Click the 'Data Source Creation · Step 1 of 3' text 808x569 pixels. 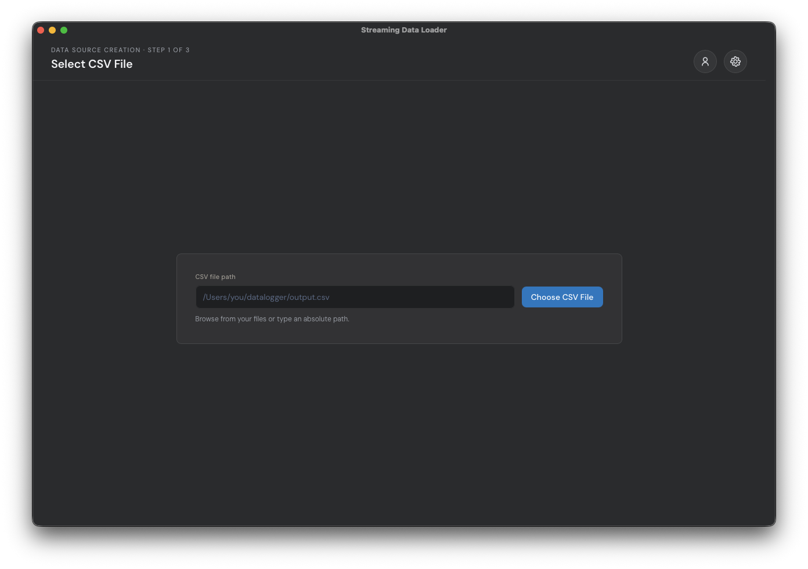point(120,50)
